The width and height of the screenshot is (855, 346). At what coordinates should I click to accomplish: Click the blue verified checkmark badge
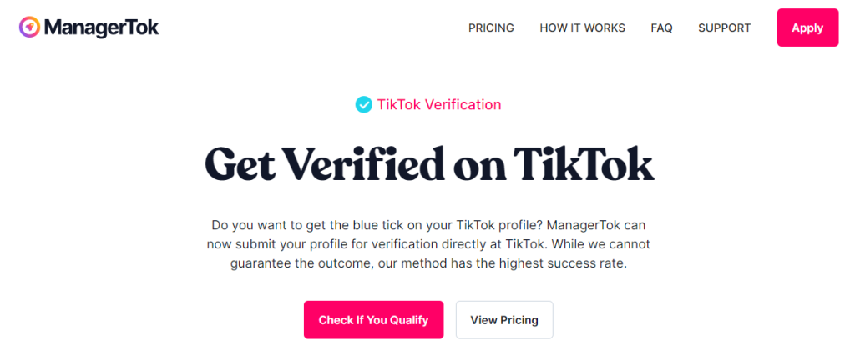pyautogui.click(x=364, y=104)
